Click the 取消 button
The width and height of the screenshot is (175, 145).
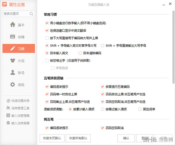pyautogui.click(x=145, y=138)
